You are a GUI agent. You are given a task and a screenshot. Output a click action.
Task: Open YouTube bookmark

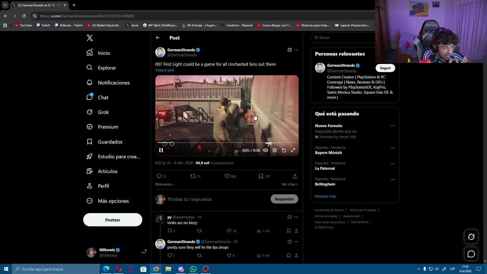point(23,25)
